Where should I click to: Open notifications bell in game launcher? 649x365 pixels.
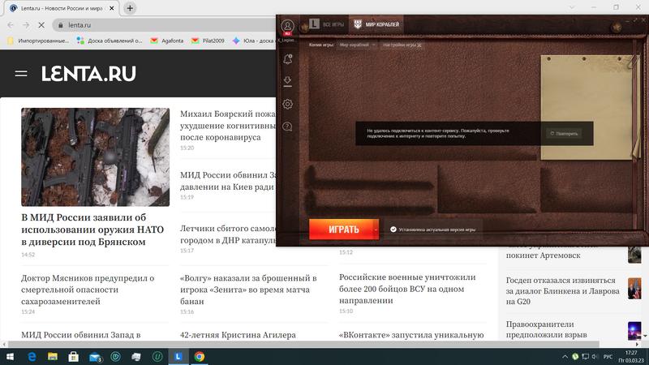pos(288,59)
